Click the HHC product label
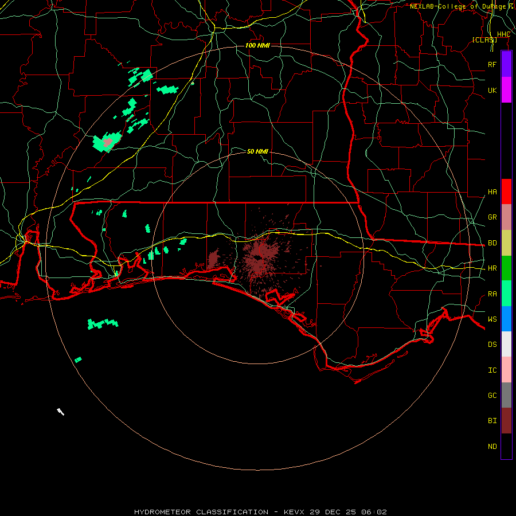 coord(503,34)
